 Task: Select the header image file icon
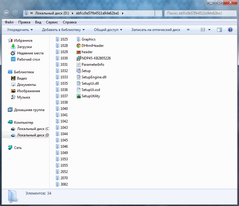(79, 52)
